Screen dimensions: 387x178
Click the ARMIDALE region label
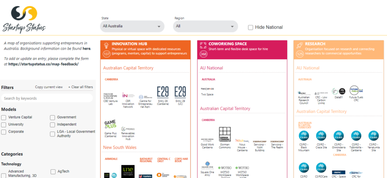pos(111,159)
